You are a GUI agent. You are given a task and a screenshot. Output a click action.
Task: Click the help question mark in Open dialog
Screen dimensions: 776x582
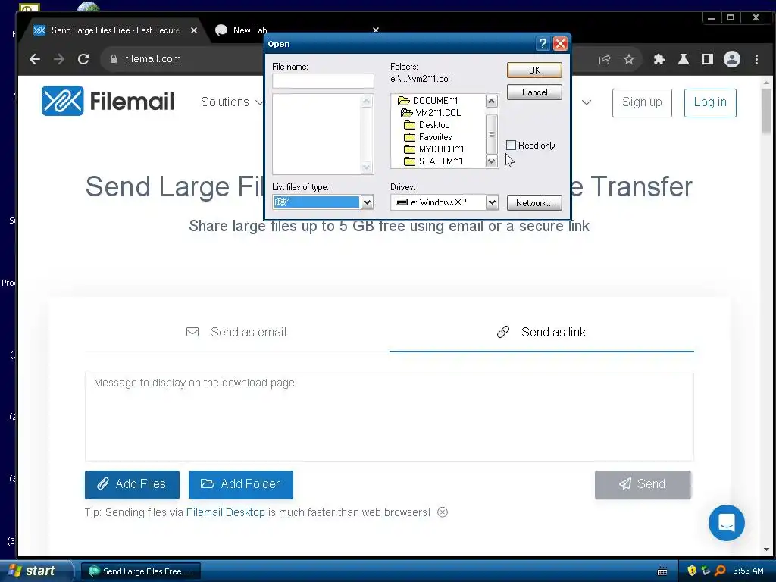point(543,44)
